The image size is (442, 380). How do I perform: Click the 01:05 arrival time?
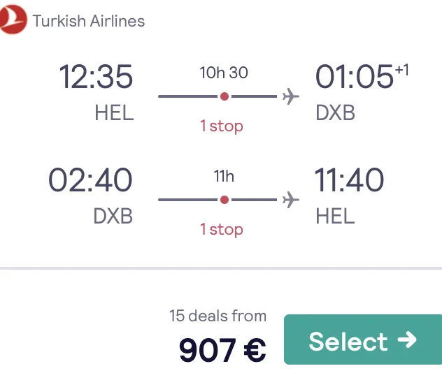(x=354, y=77)
